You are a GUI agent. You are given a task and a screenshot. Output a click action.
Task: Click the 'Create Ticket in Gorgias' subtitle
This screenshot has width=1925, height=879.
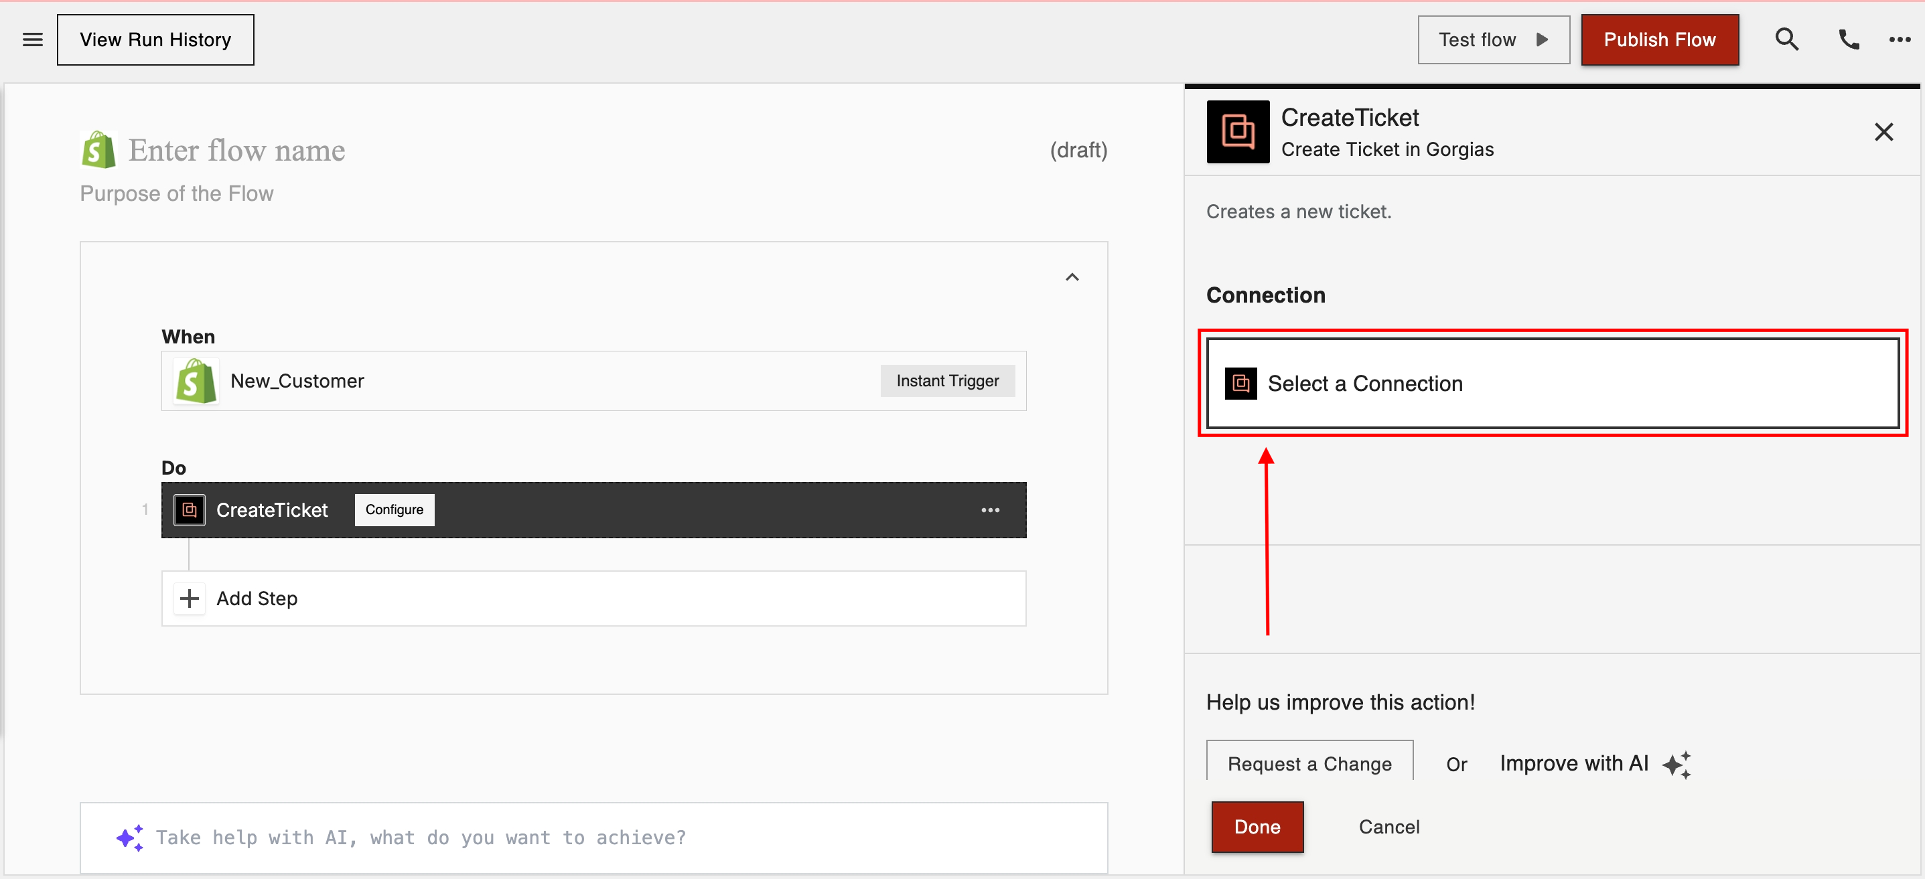[x=1388, y=149]
